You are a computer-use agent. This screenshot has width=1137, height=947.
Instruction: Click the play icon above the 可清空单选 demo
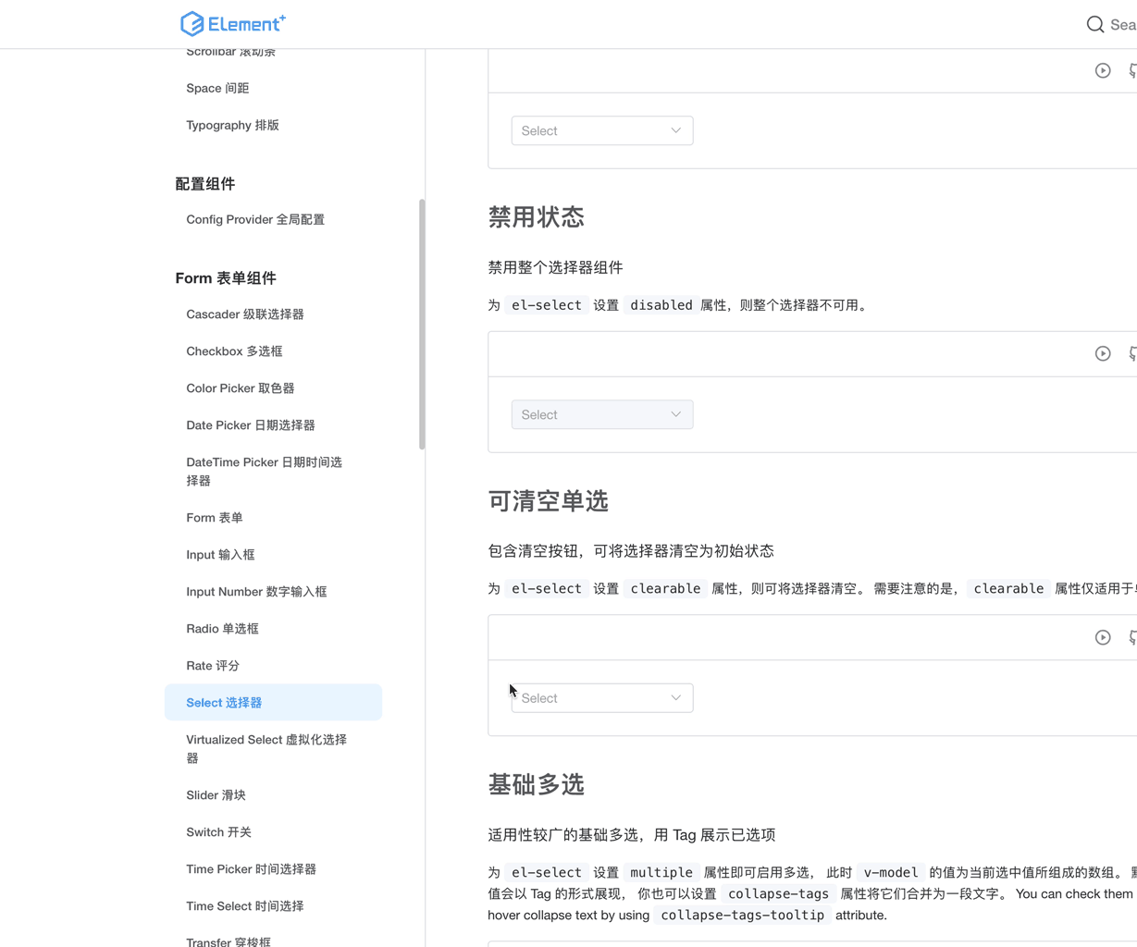1102,637
